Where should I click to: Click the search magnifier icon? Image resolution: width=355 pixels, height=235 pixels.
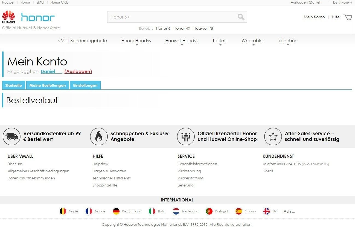point(241,17)
